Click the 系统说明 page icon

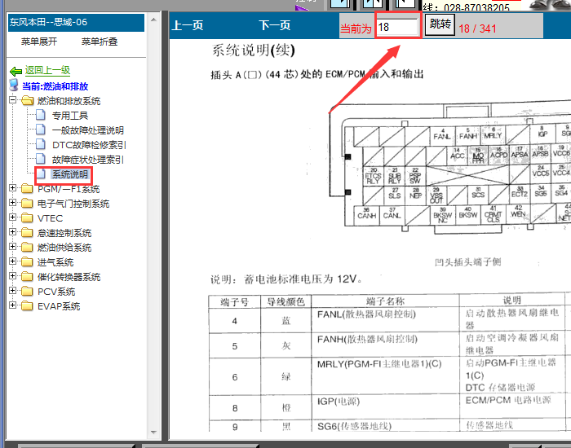41,173
